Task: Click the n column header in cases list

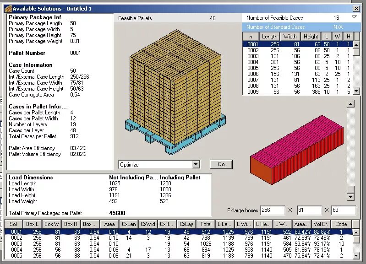Action: point(251,37)
